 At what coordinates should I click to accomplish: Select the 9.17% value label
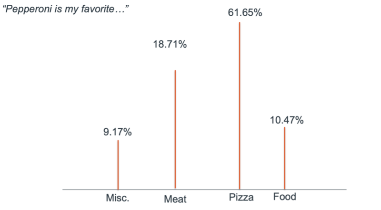click(x=117, y=133)
